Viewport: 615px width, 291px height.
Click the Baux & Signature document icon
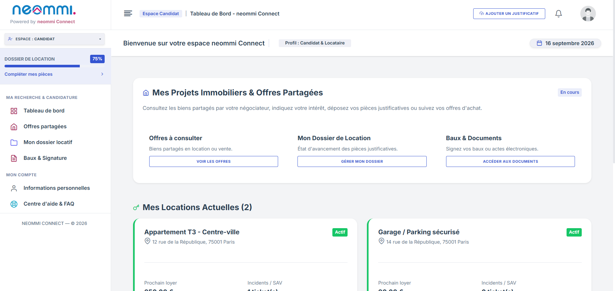(14, 158)
